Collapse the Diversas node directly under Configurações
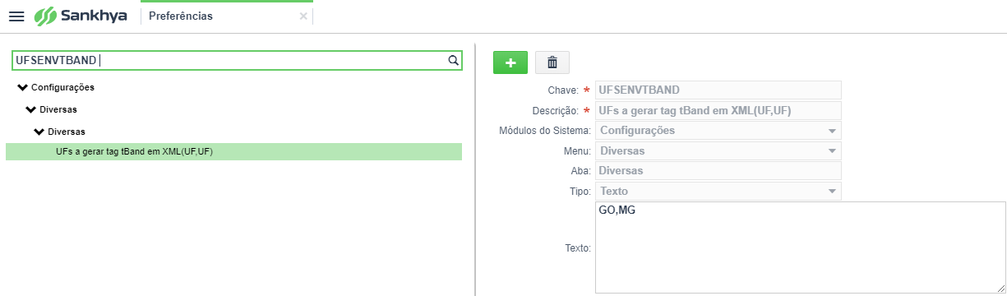This screenshot has height=296, width=1007. pyautogui.click(x=30, y=109)
